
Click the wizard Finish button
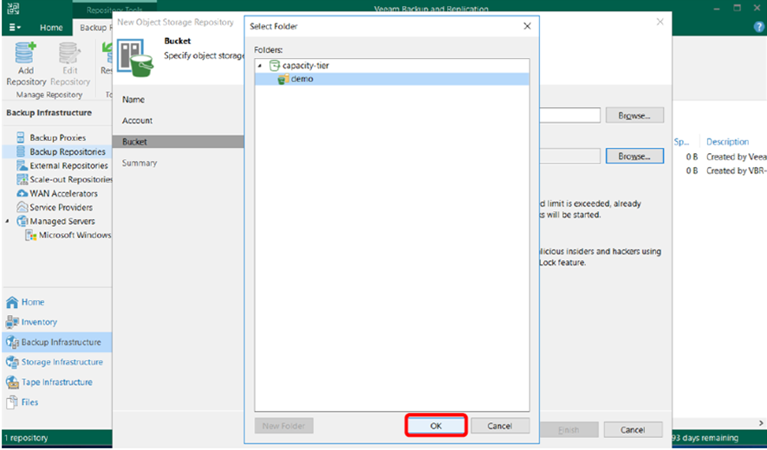pos(569,430)
